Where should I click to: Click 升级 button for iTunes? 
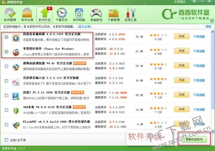coord(182,51)
